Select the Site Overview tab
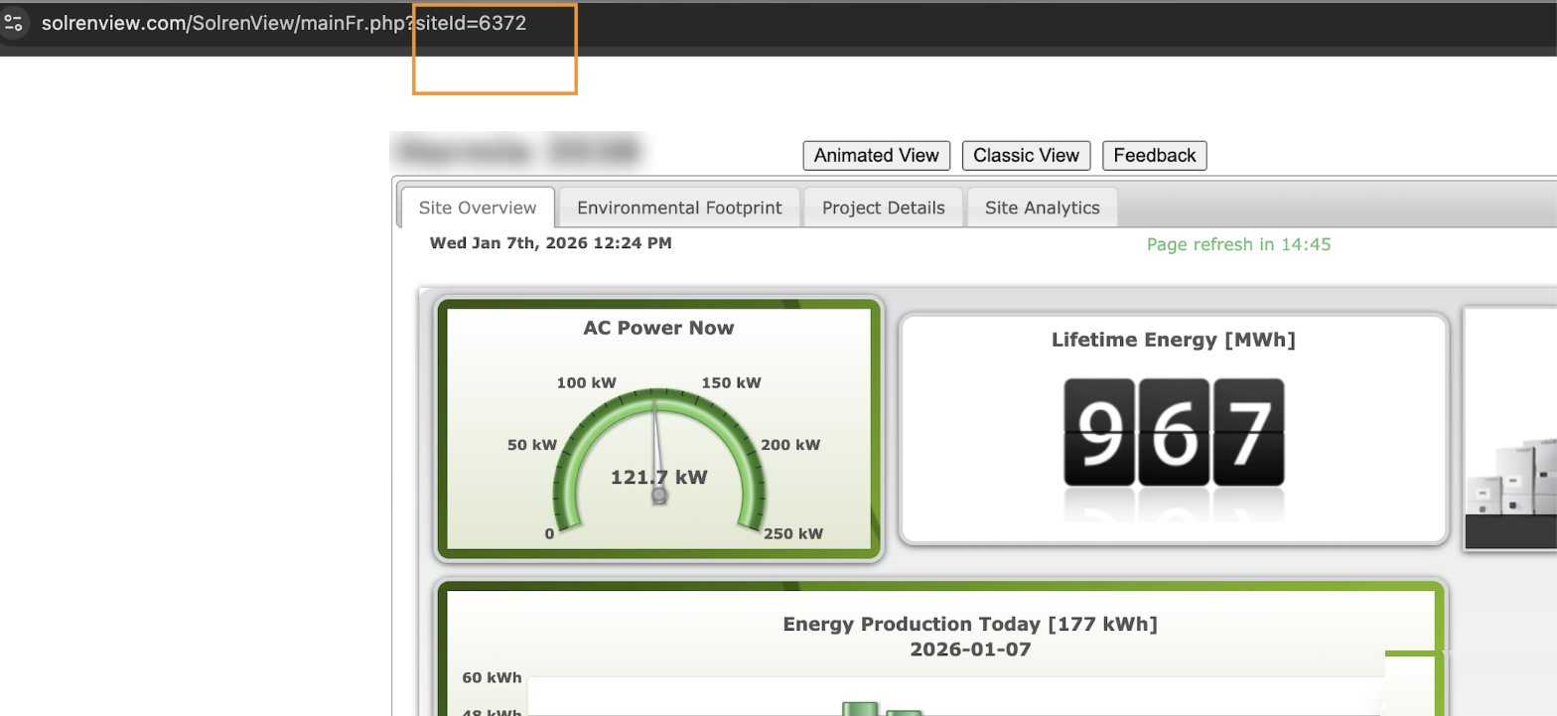This screenshot has height=716, width=1557. (478, 208)
